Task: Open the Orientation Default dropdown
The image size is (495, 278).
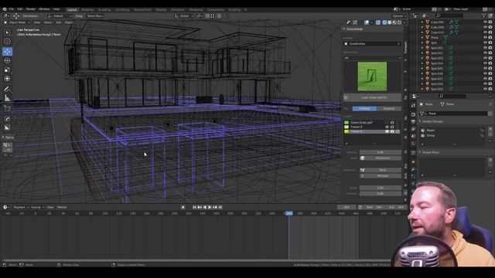Action: click(x=60, y=15)
